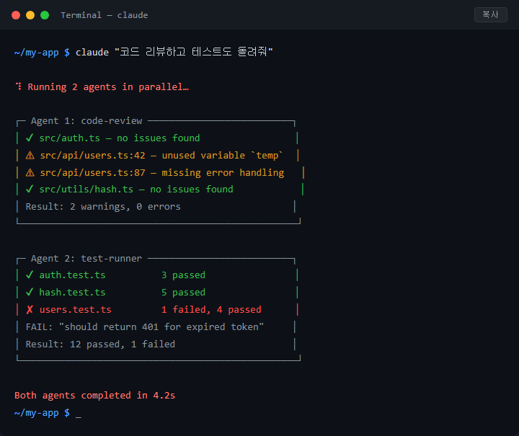Click the 'Running 2 agents in parallel…' line
Image resolution: width=519 pixels, height=436 pixels.
tap(108, 87)
